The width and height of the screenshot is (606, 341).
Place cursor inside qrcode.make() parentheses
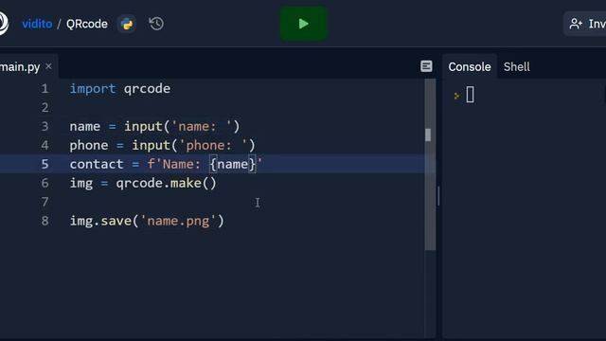click(209, 183)
